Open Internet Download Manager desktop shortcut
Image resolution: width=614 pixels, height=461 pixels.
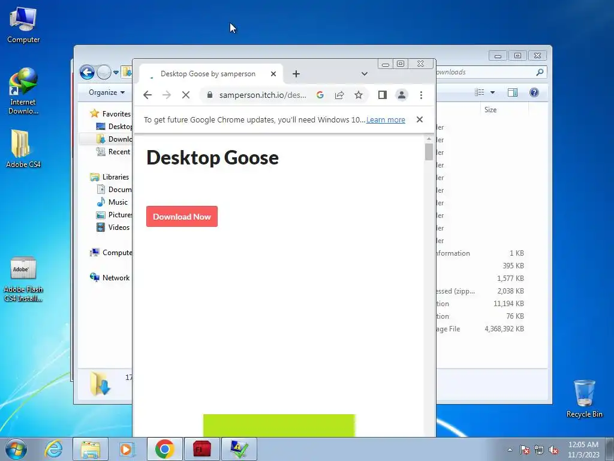(23, 91)
